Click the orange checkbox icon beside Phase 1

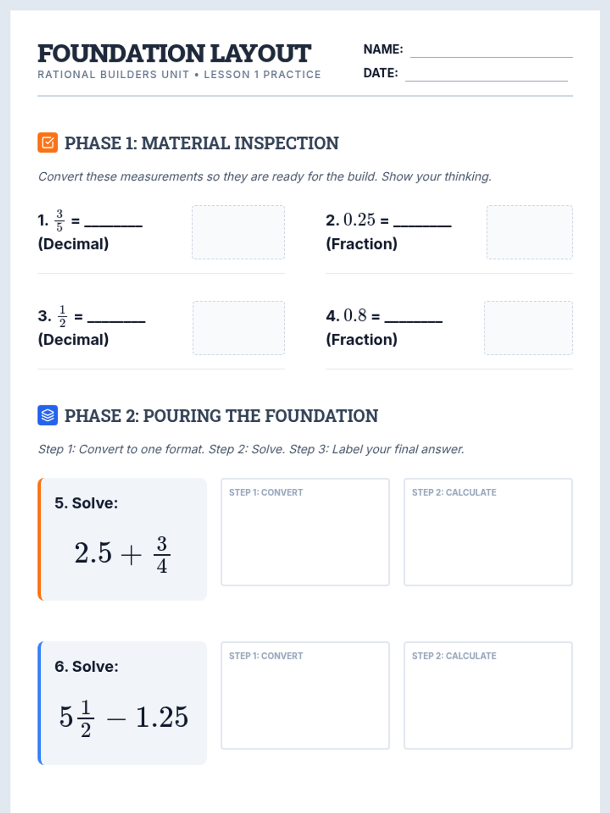pos(47,143)
